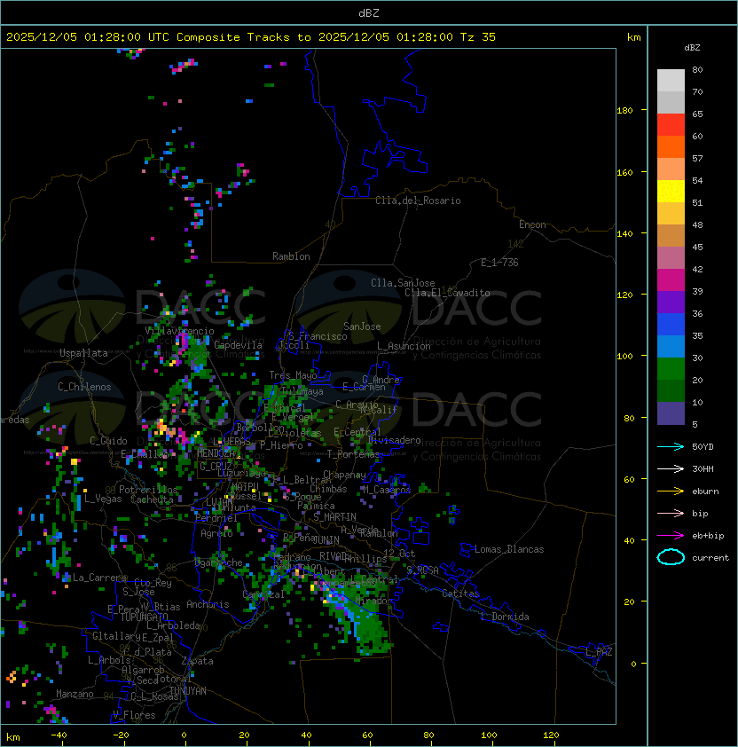
Task: Click the cyan 50YD arrow in legend
Action: pyautogui.click(x=671, y=447)
